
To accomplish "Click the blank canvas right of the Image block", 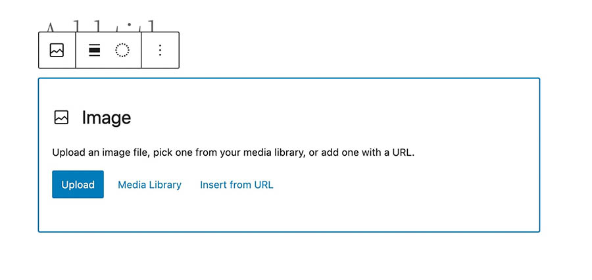I will pyautogui.click(x=566, y=154).
